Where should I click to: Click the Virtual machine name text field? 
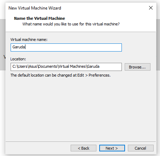66,47
